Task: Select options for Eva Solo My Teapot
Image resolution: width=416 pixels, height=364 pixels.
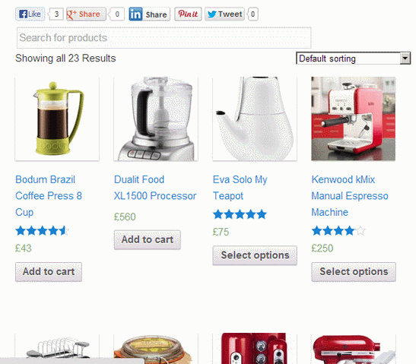Action: coord(255,255)
